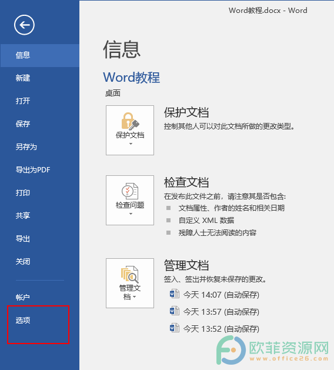The width and height of the screenshot is (334, 370).
Task: Click the 管理文档 section heading
Action: point(186,265)
